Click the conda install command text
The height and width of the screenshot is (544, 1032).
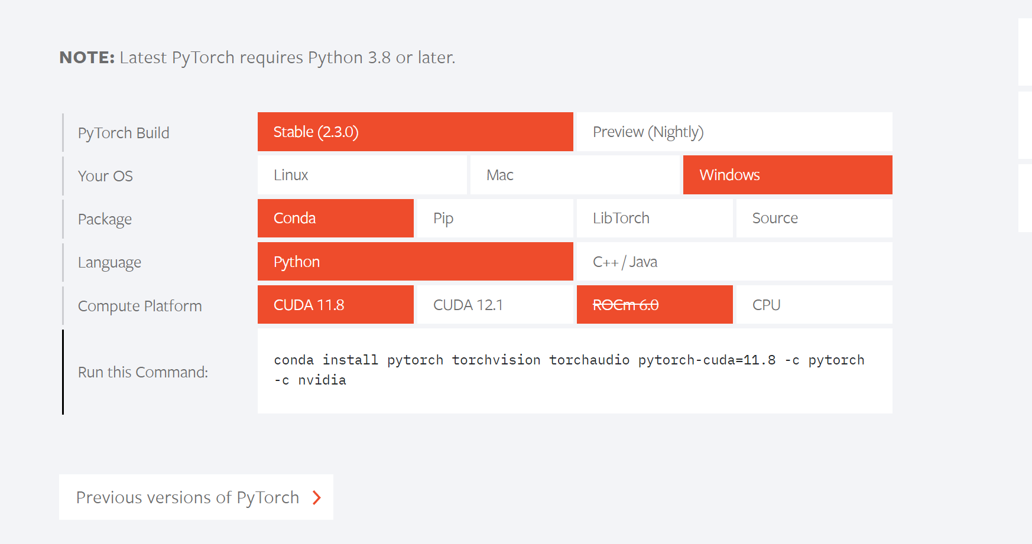click(x=569, y=370)
